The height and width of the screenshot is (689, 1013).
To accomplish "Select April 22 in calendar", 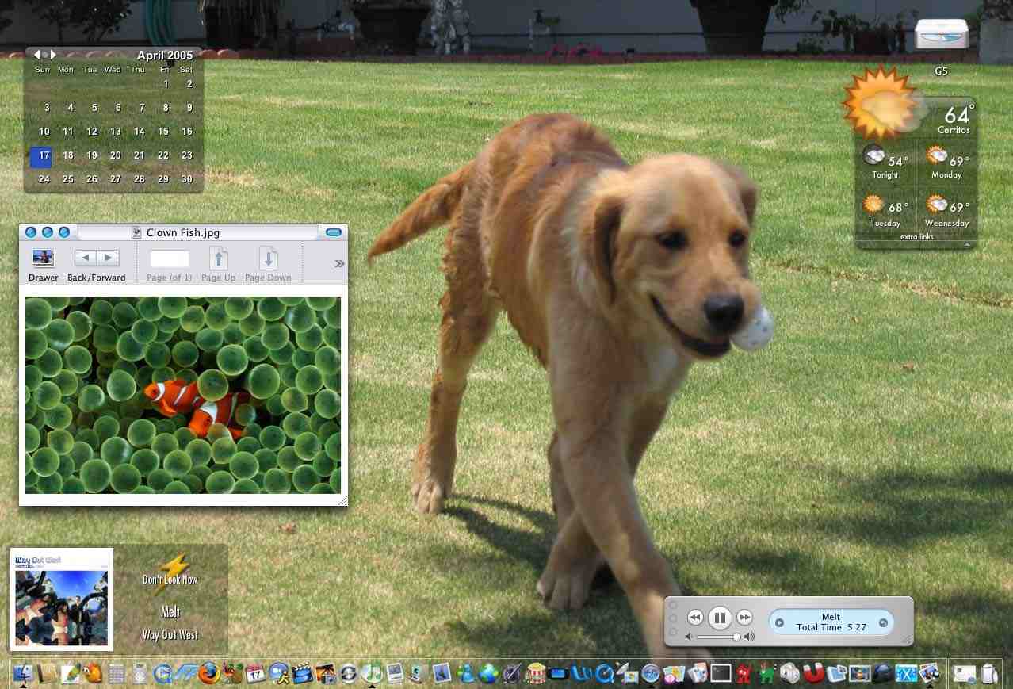I will click(x=163, y=155).
